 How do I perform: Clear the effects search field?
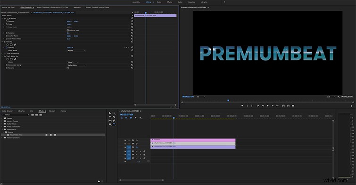click(29, 115)
